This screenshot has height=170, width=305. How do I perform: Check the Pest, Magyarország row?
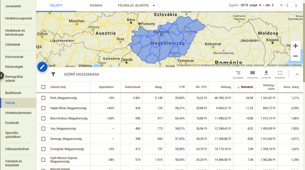[x=43, y=98]
